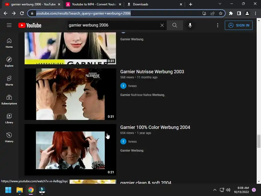Reload the current page

(22, 13)
